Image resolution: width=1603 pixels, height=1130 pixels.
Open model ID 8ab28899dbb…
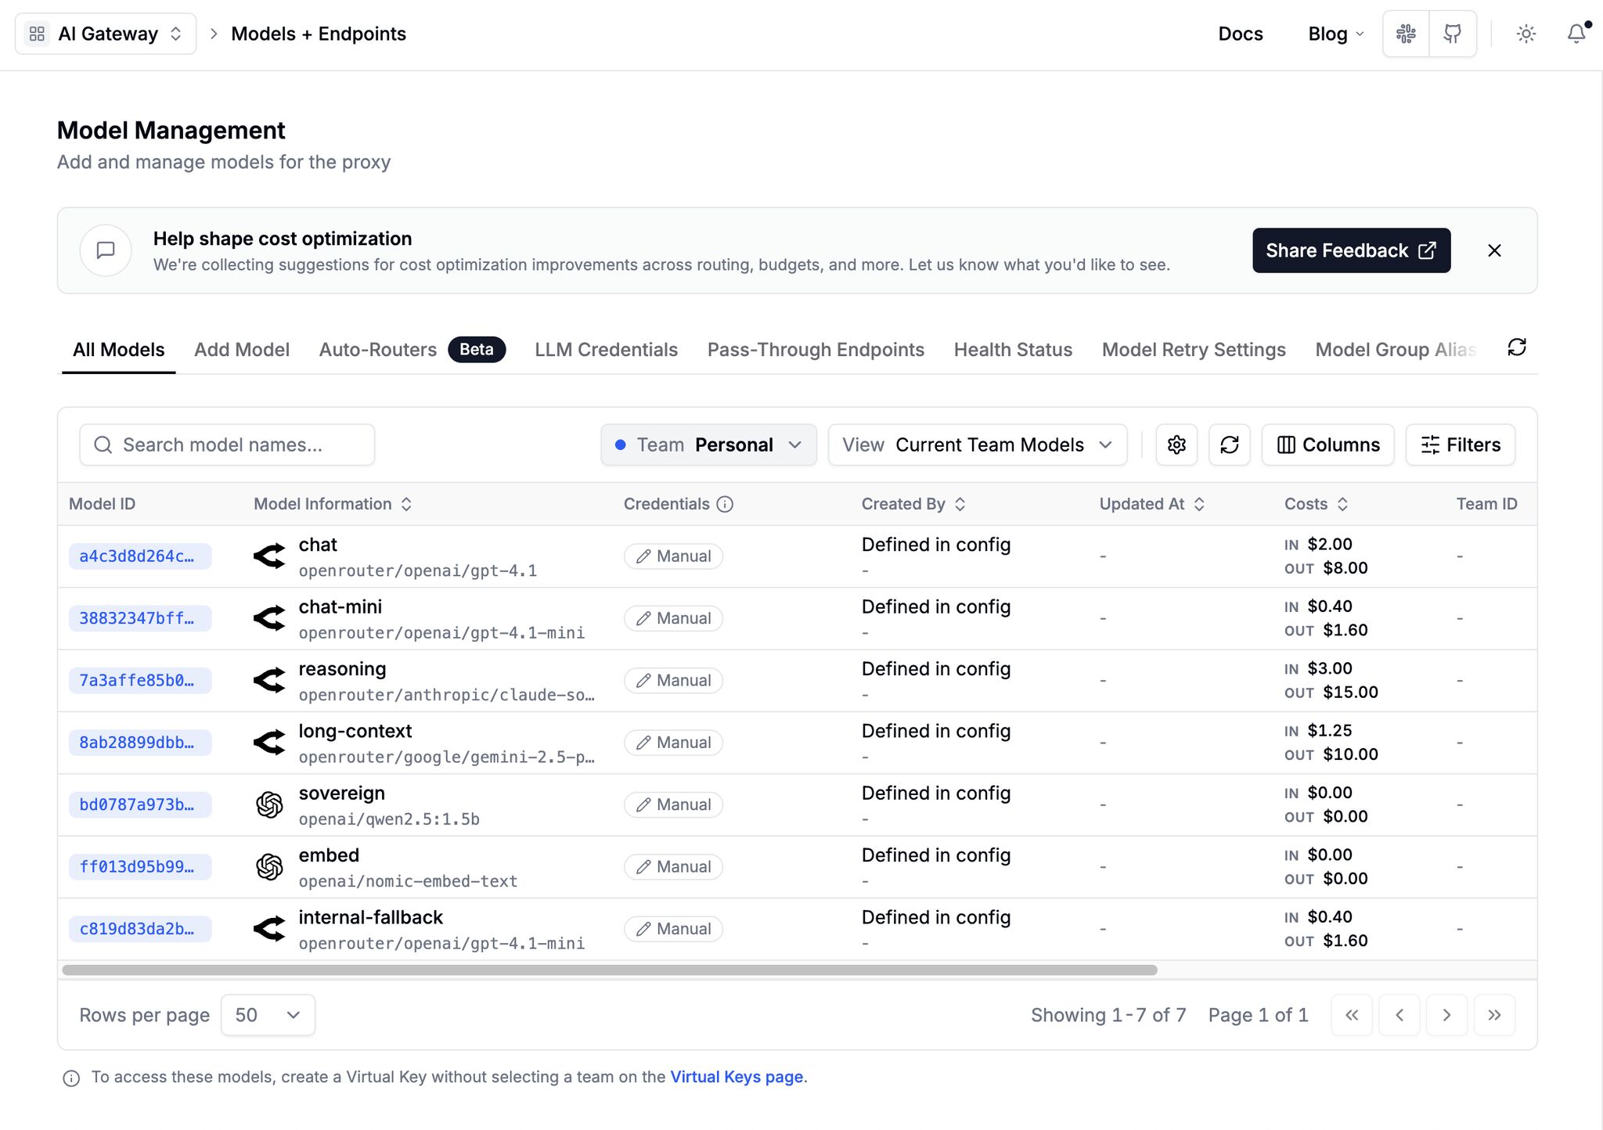point(140,743)
